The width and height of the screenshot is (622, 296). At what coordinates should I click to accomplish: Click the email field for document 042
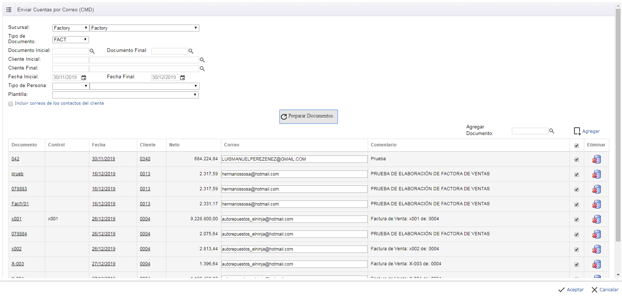pyautogui.click(x=294, y=159)
